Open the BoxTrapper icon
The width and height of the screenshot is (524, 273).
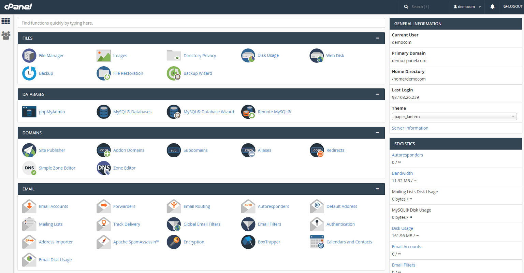click(x=248, y=242)
